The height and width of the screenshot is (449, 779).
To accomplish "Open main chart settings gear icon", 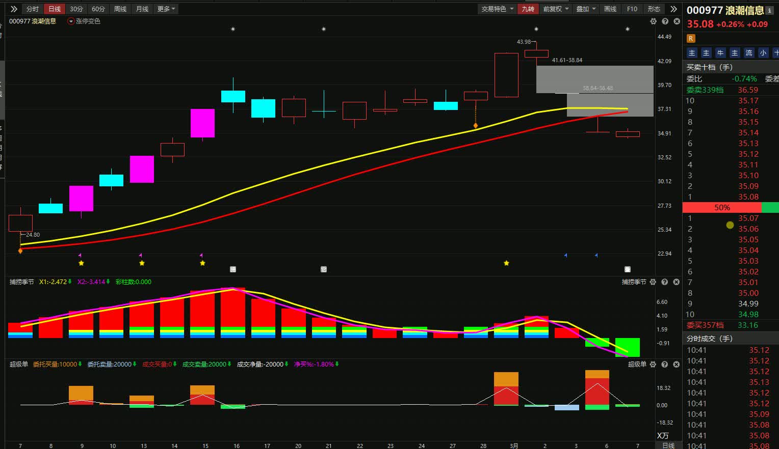I will point(654,21).
